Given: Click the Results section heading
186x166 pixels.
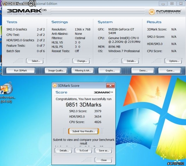Looking at the screenshot, I should pos(154,22).
